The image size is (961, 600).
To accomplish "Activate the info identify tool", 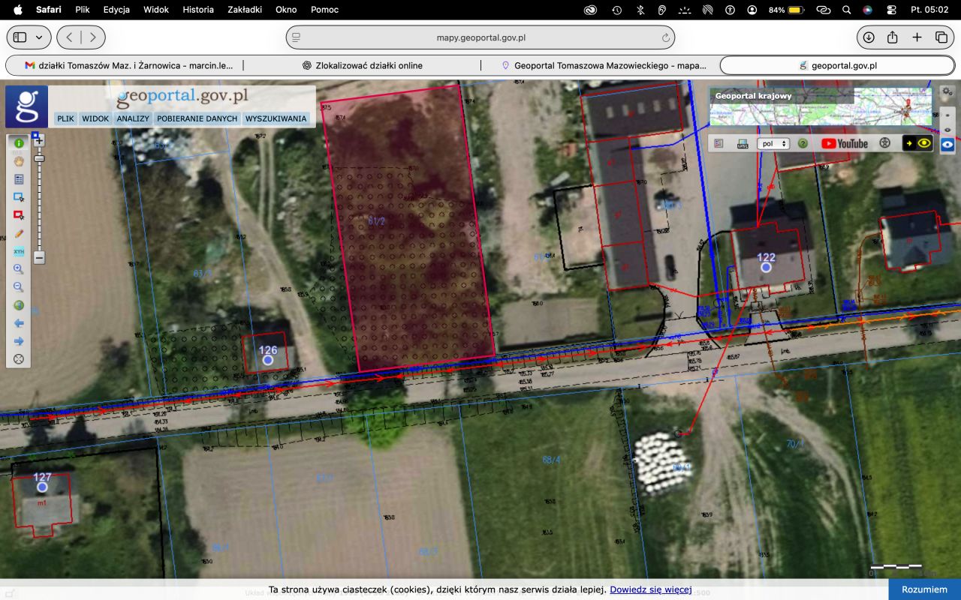I will (x=19, y=143).
